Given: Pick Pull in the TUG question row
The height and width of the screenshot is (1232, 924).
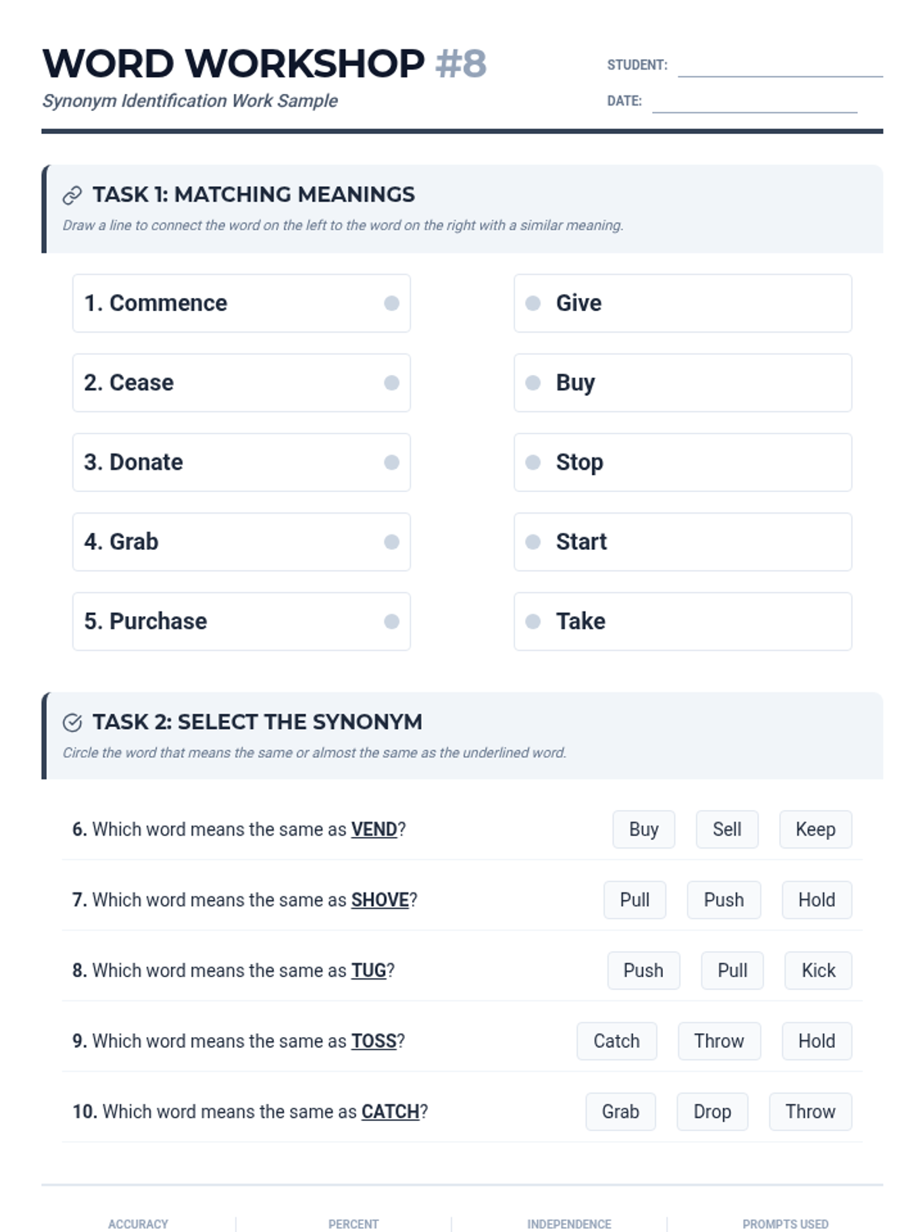Looking at the screenshot, I should (732, 970).
